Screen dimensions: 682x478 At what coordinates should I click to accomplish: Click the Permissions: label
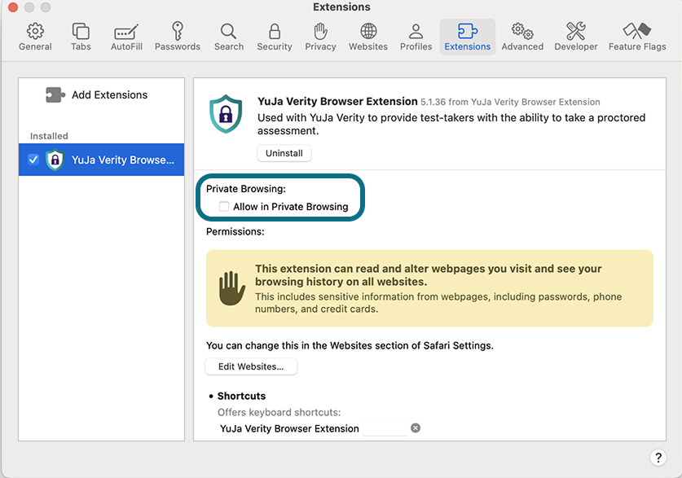tap(235, 231)
